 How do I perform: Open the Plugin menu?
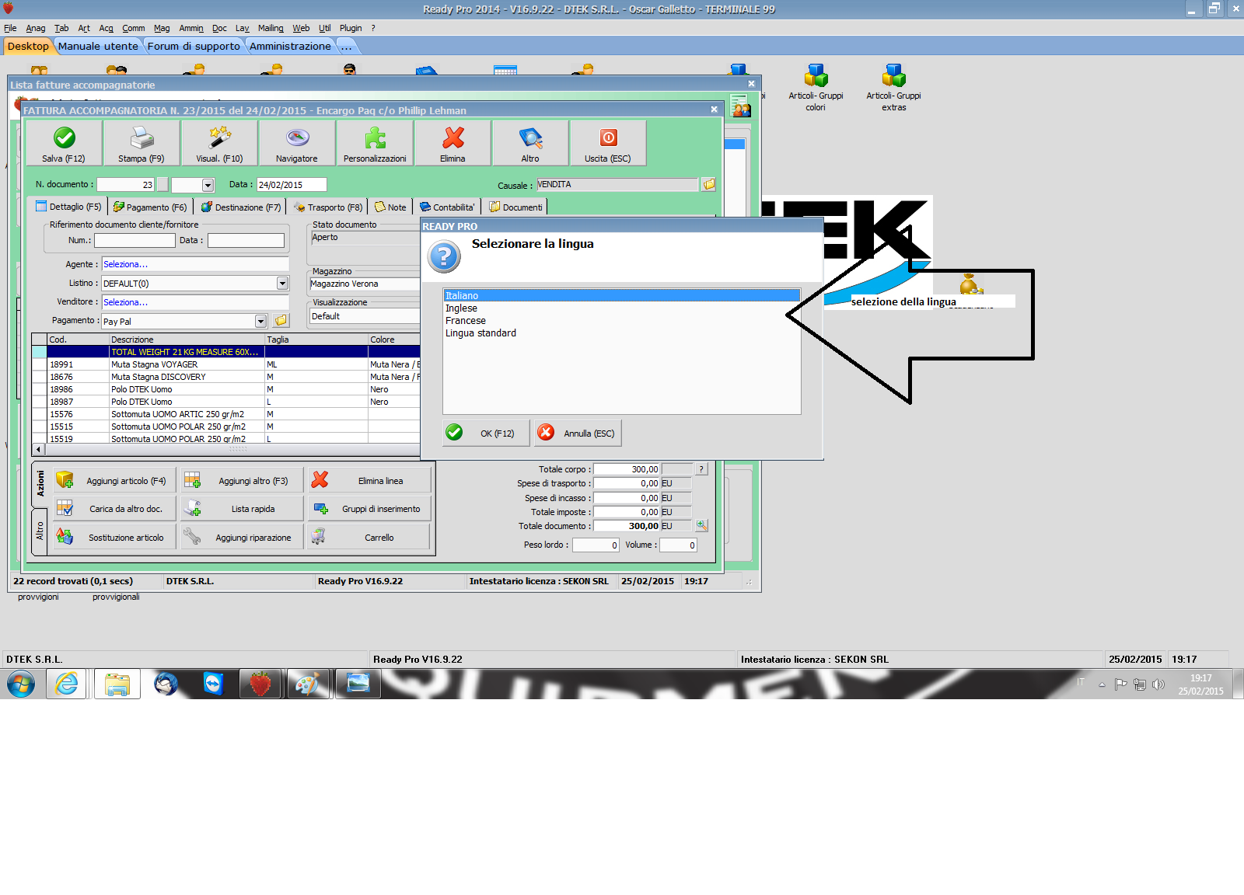351,28
